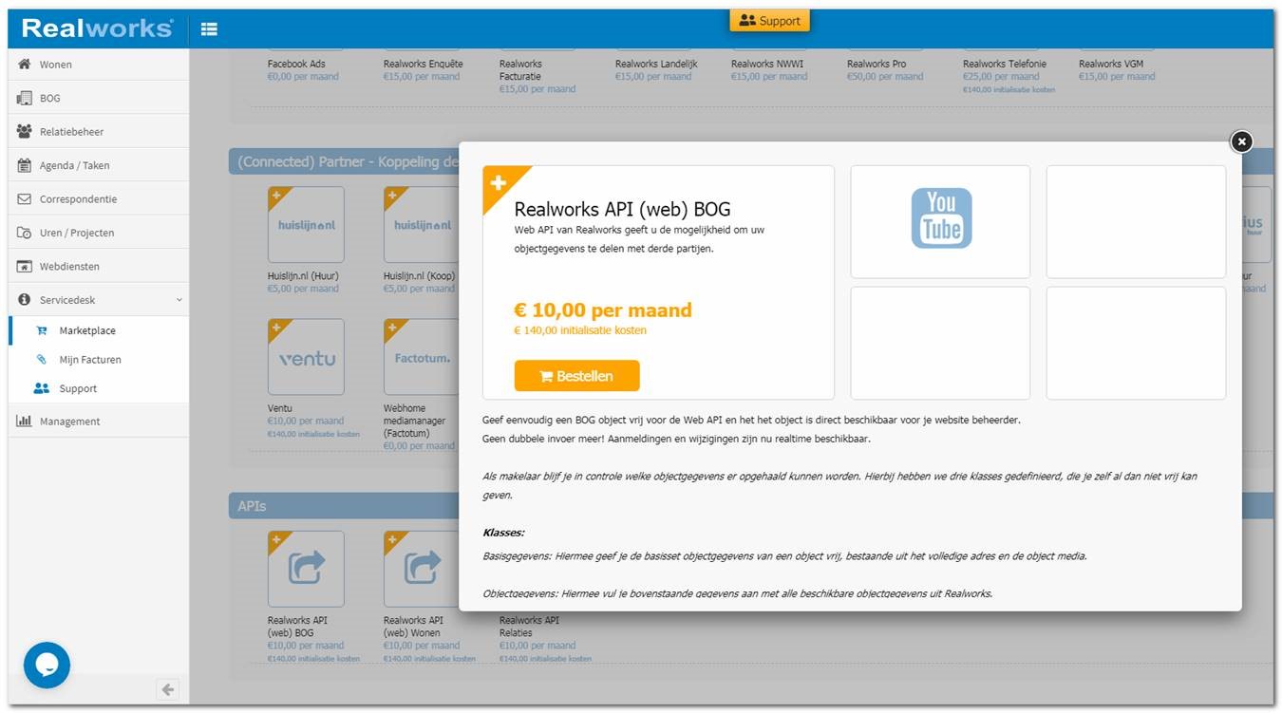Viewport: 1282px width, 713px height.
Task: Toggle the hamburger menu icon in header
Action: [209, 29]
